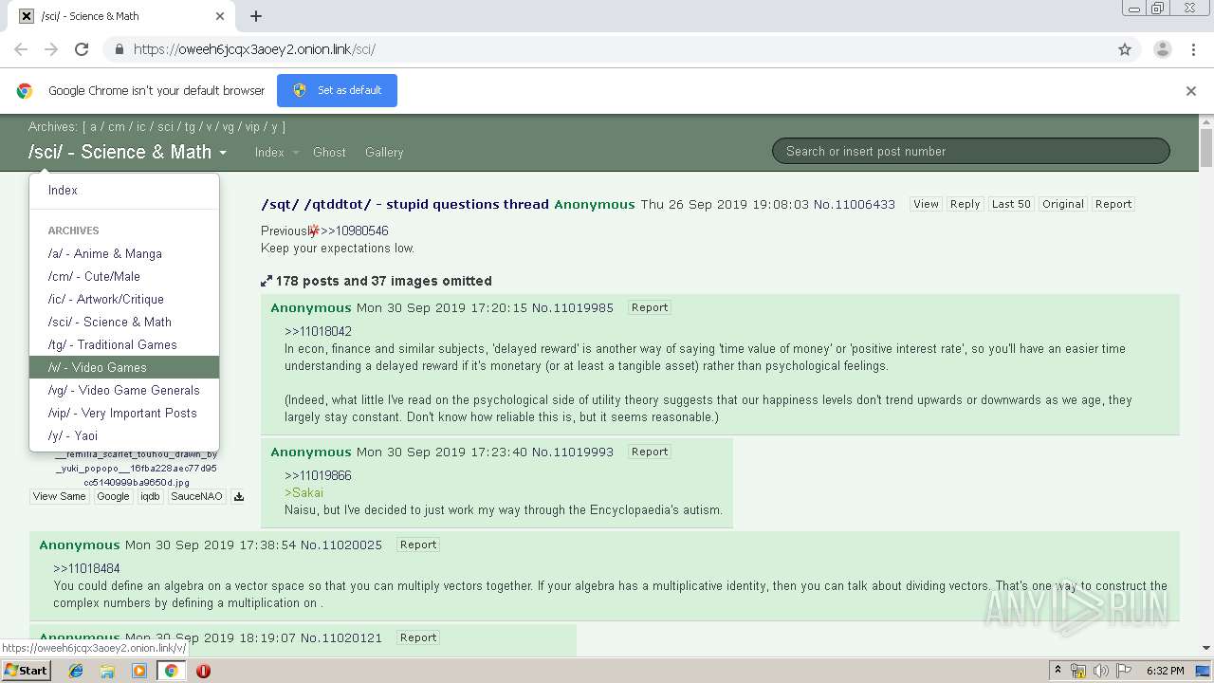This screenshot has width=1214, height=683.
Task: Click the remilia_scarlet image filename link
Action: tap(137, 469)
